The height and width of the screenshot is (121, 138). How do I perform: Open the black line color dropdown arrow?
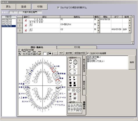pos(52,53)
